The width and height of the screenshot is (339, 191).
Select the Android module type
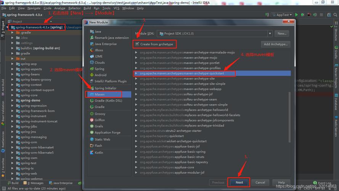pyautogui.click(x=98, y=75)
